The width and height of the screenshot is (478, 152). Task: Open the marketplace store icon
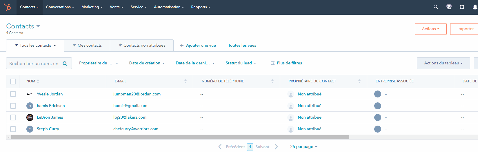(449, 7)
